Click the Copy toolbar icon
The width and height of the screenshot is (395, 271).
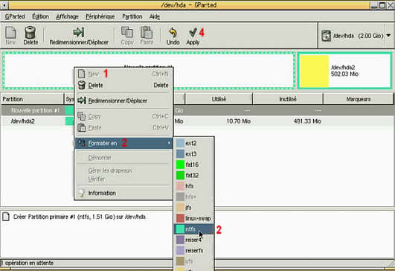click(x=127, y=32)
